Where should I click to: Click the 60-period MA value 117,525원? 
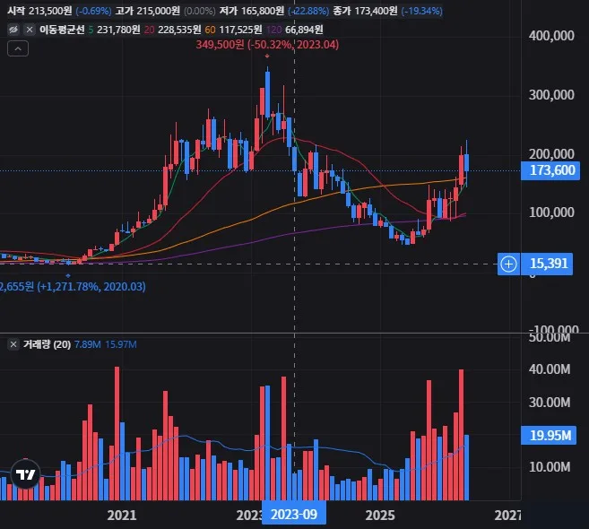tap(240, 30)
